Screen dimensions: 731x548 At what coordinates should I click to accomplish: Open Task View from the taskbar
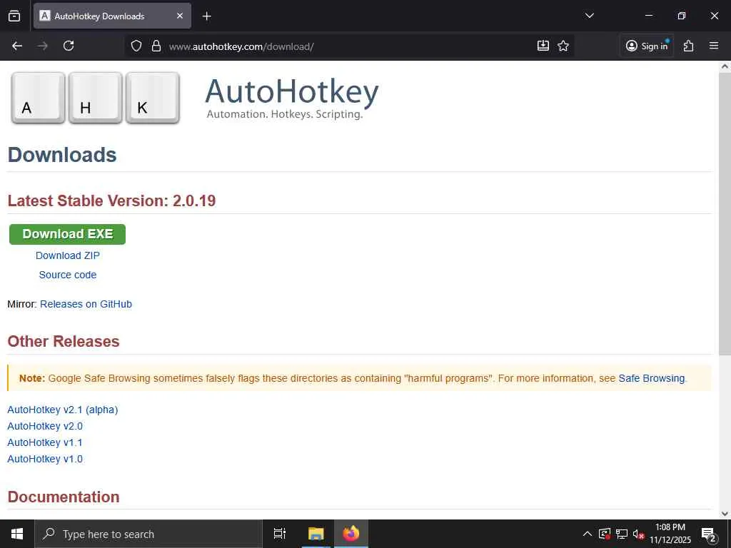coord(280,534)
